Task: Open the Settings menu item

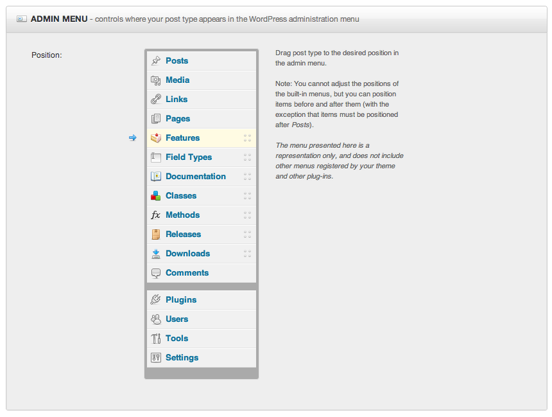Action: [202, 357]
